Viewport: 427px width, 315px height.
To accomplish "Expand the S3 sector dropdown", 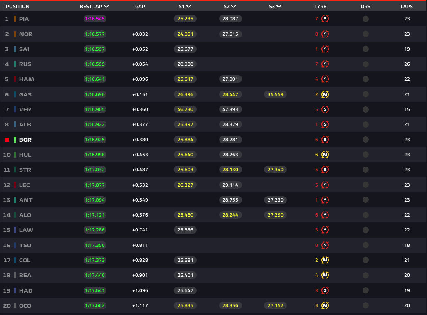I will click(x=279, y=6).
